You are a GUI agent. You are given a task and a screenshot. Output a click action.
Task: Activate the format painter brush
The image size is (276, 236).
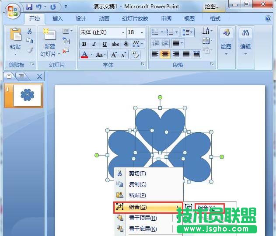coord(30,50)
